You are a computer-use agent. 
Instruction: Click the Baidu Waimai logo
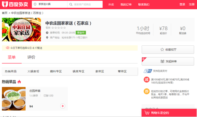pos(15,4)
